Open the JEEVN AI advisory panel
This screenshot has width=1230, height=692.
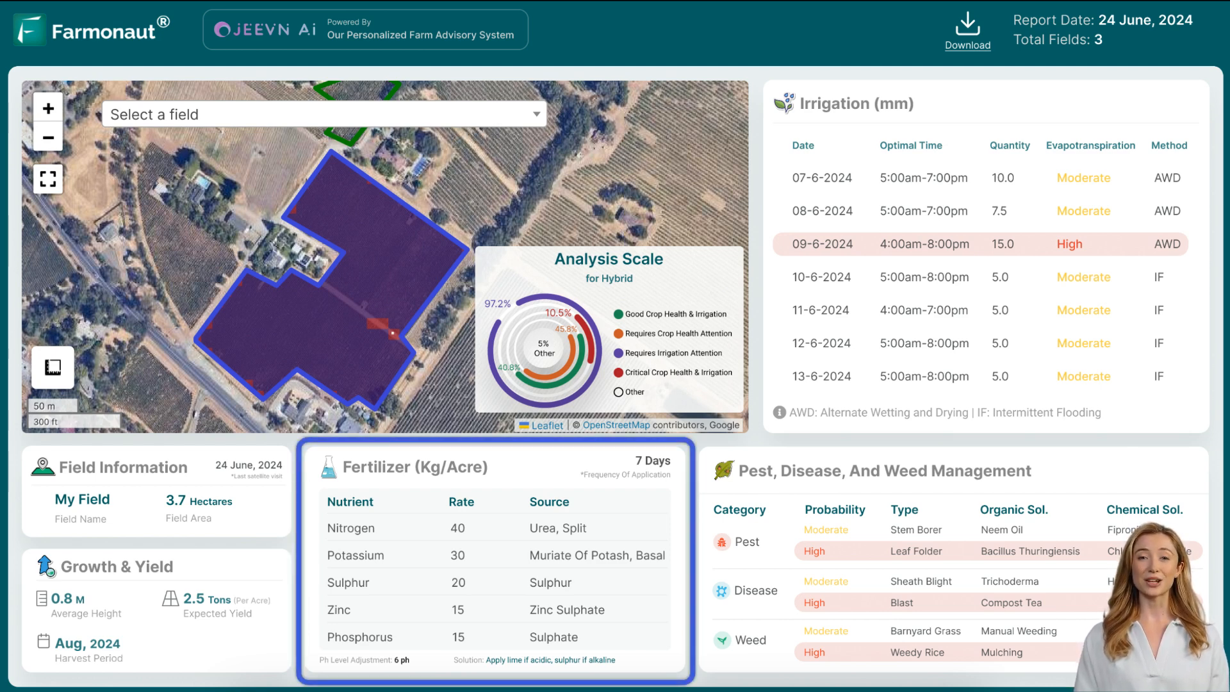[365, 29]
